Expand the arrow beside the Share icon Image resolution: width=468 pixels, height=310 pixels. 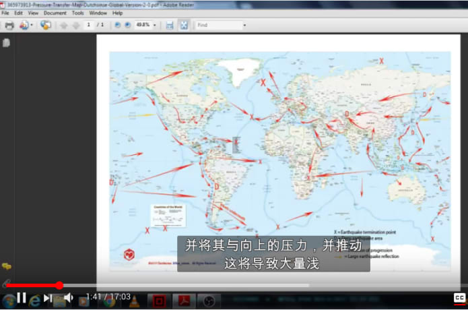pos(32,25)
